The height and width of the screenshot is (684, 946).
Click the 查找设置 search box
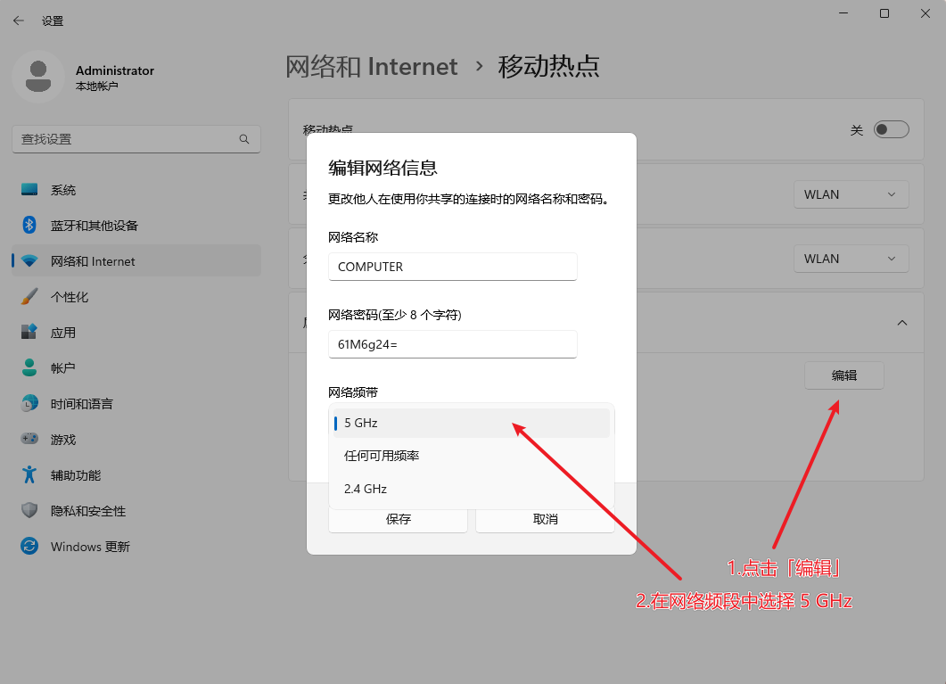136,139
